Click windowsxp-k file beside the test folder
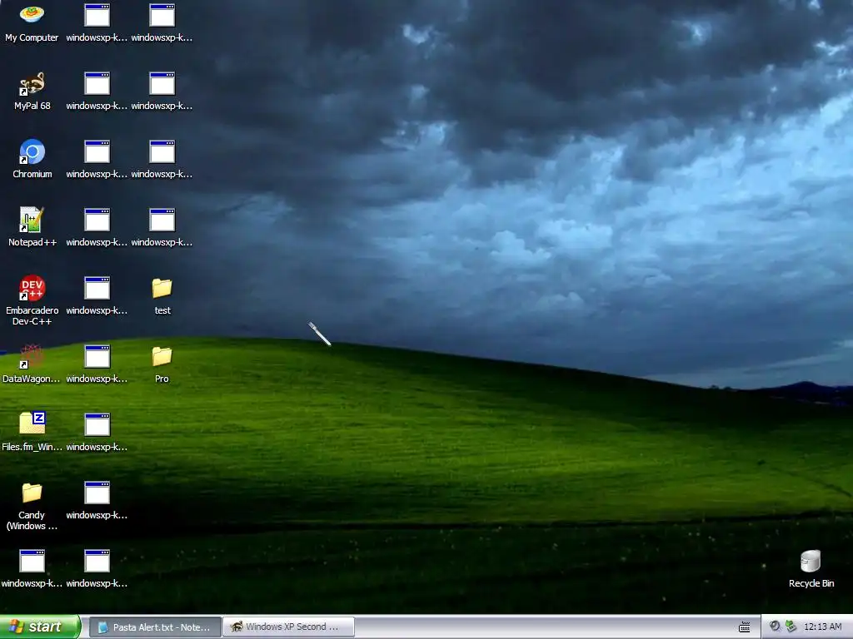This screenshot has height=639, width=853. coord(97,288)
